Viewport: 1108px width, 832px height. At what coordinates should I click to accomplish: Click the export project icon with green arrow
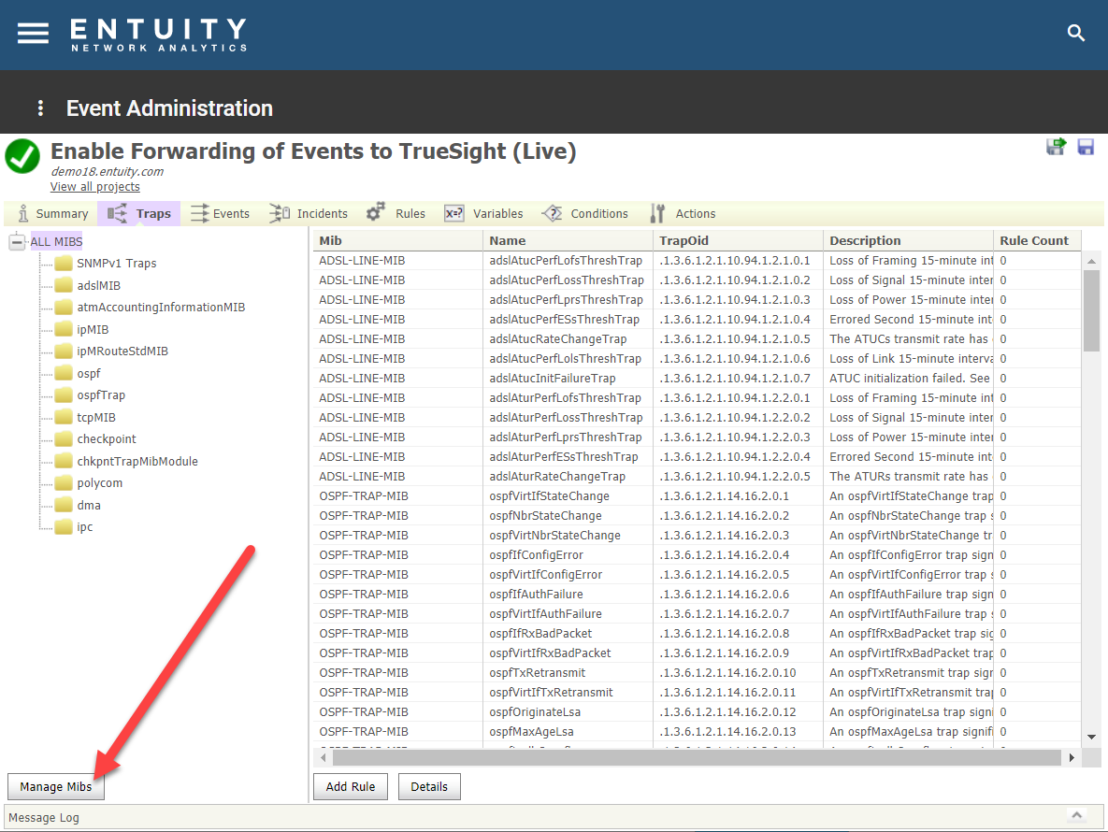pyautogui.click(x=1056, y=147)
